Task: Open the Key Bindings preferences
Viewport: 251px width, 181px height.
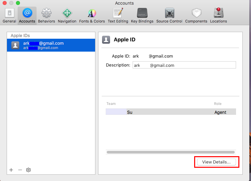Action: click(142, 16)
